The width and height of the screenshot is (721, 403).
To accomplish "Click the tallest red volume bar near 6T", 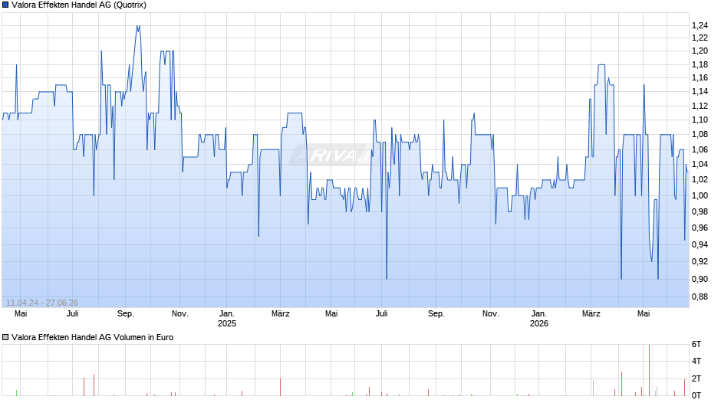I will coord(649,370).
